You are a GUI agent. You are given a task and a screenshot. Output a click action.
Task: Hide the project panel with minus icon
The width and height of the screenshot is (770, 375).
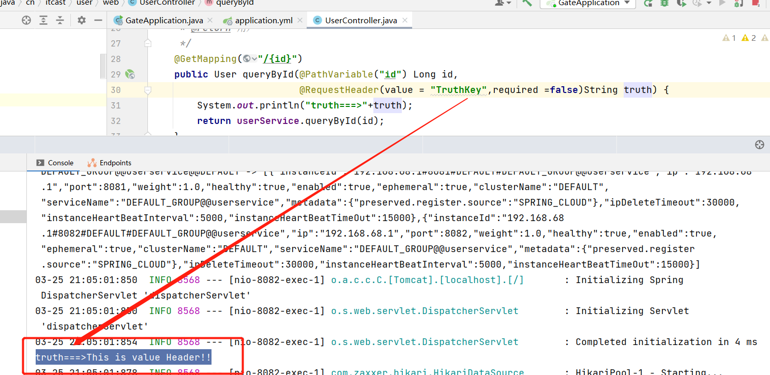coord(98,21)
